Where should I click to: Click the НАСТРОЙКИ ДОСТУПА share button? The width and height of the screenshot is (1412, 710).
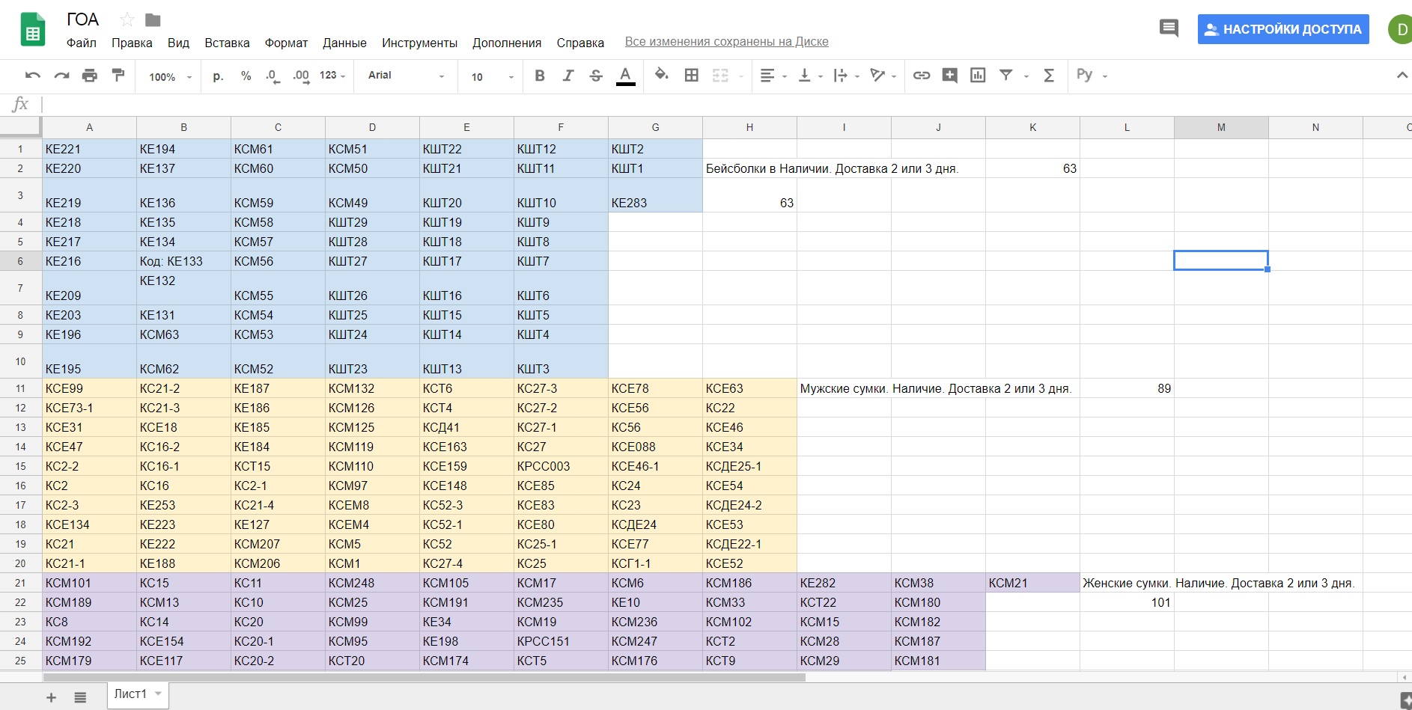(1283, 29)
